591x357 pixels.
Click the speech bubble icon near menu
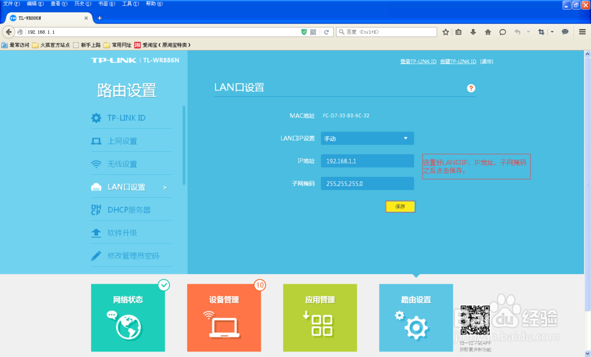click(564, 32)
